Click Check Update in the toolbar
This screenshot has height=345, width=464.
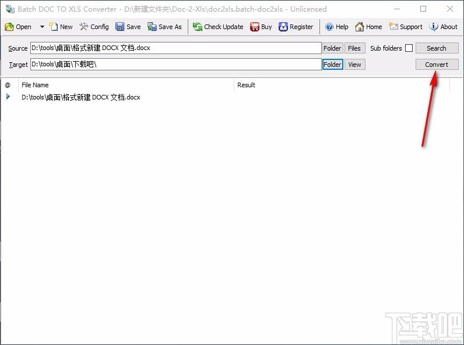point(218,27)
